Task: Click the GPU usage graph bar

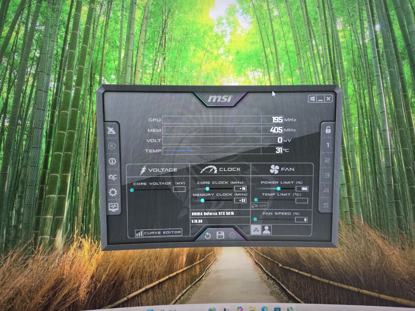Action: click(212, 120)
